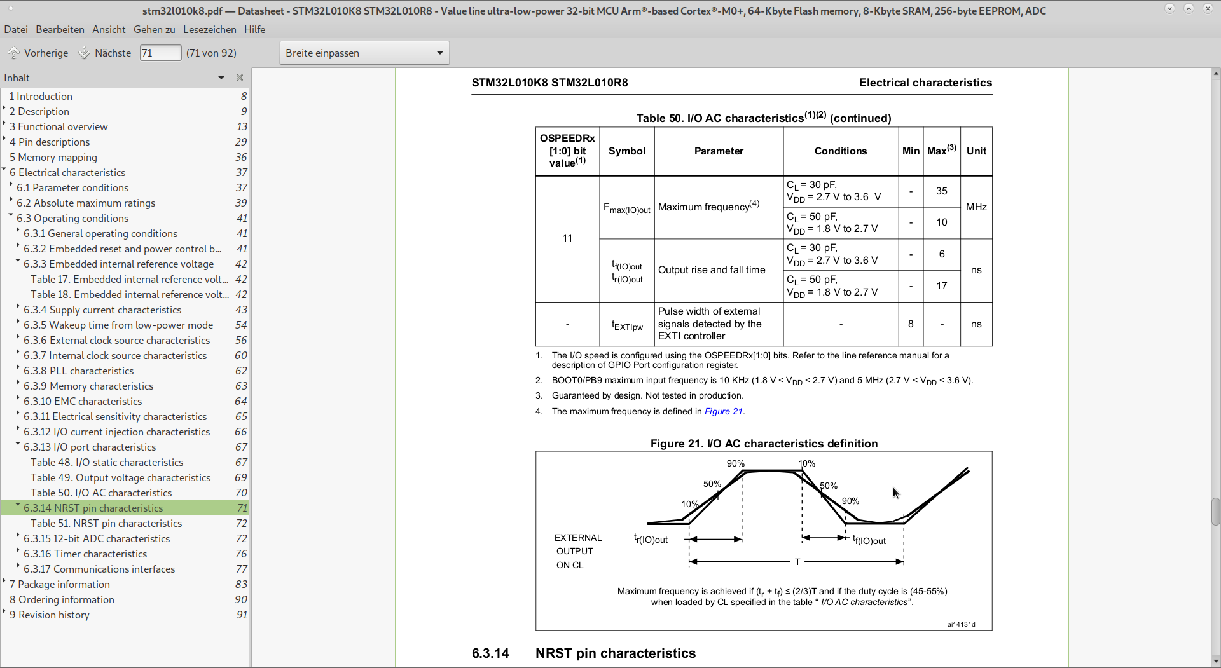The height and width of the screenshot is (668, 1221).
Task: Select 6.3.7 Internal clock source characteristics
Action: coord(125,355)
